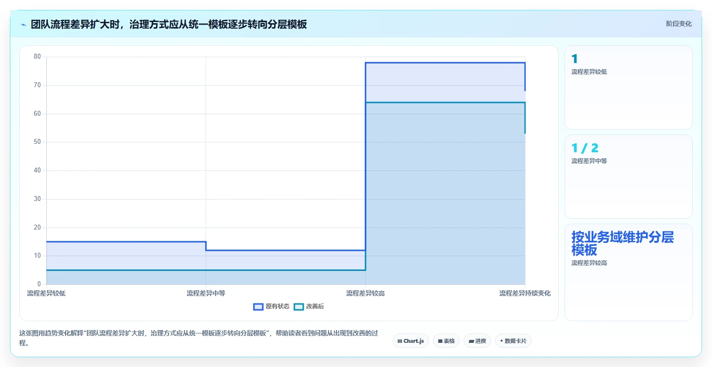Click the 流程差异较低 caption in the first card
This screenshot has width=712, height=367.
589,72
